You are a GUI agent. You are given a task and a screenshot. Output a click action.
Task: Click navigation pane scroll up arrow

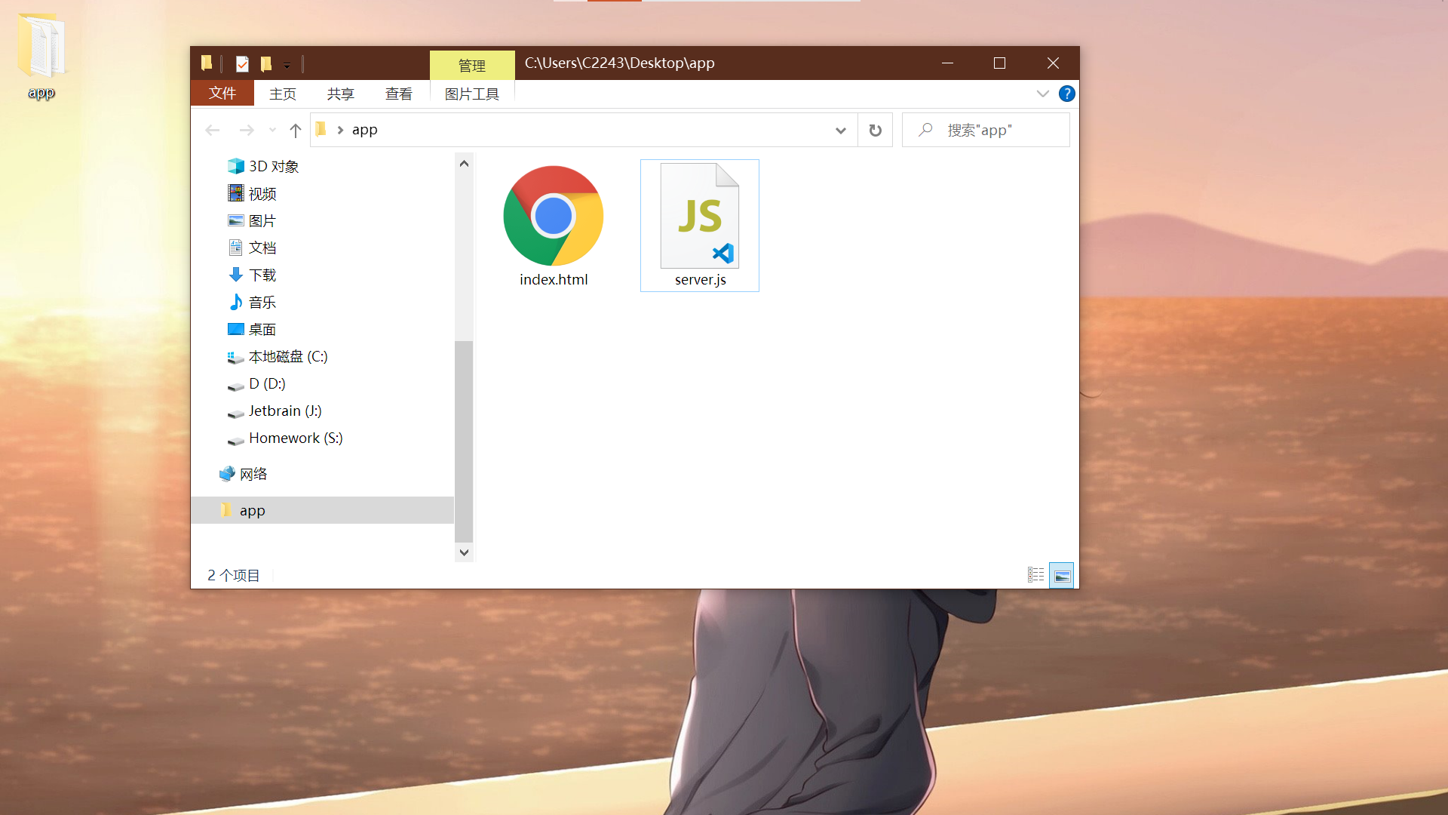click(x=464, y=163)
